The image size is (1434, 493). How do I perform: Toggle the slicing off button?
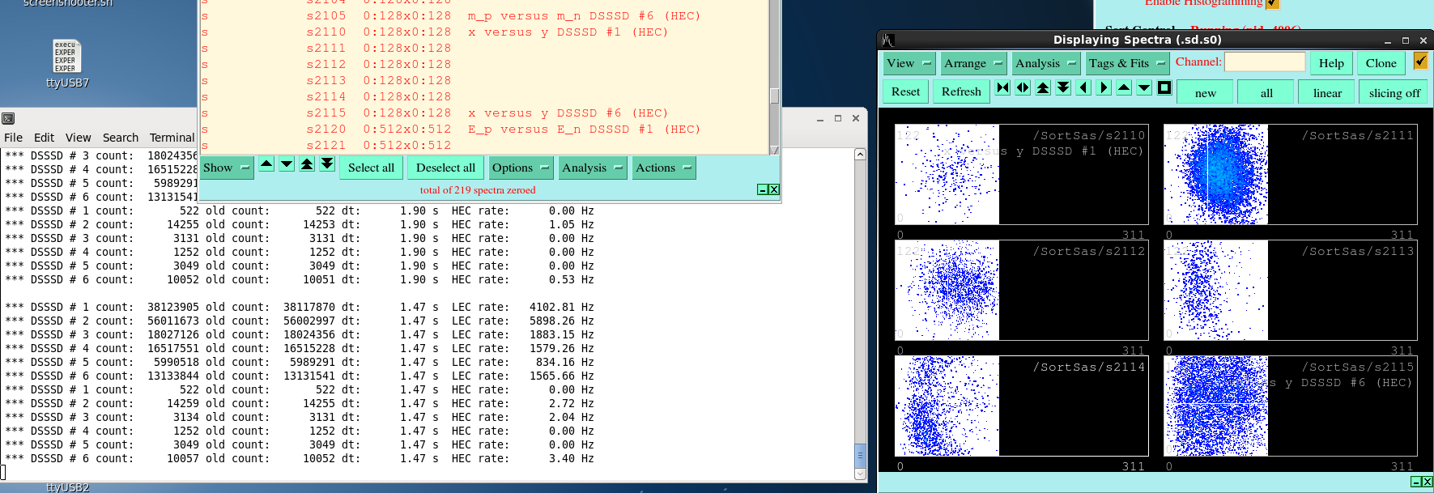pos(1394,93)
